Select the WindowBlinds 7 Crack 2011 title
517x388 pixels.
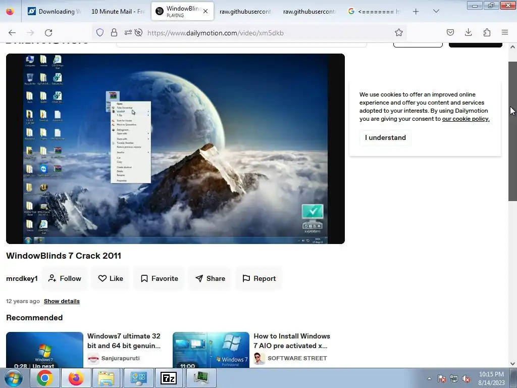pyautogui.click(x=64, y=256)
